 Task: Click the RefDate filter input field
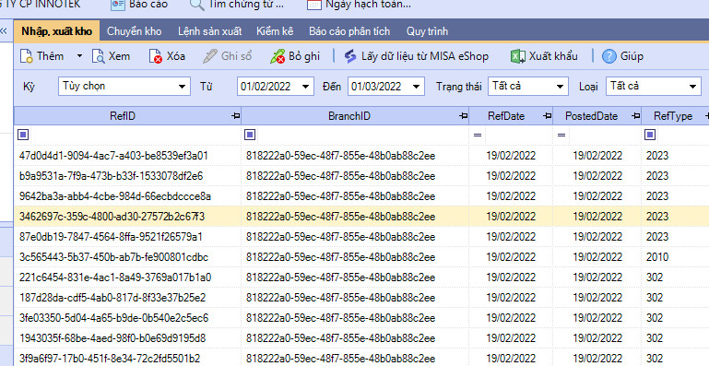pos(519,135)
